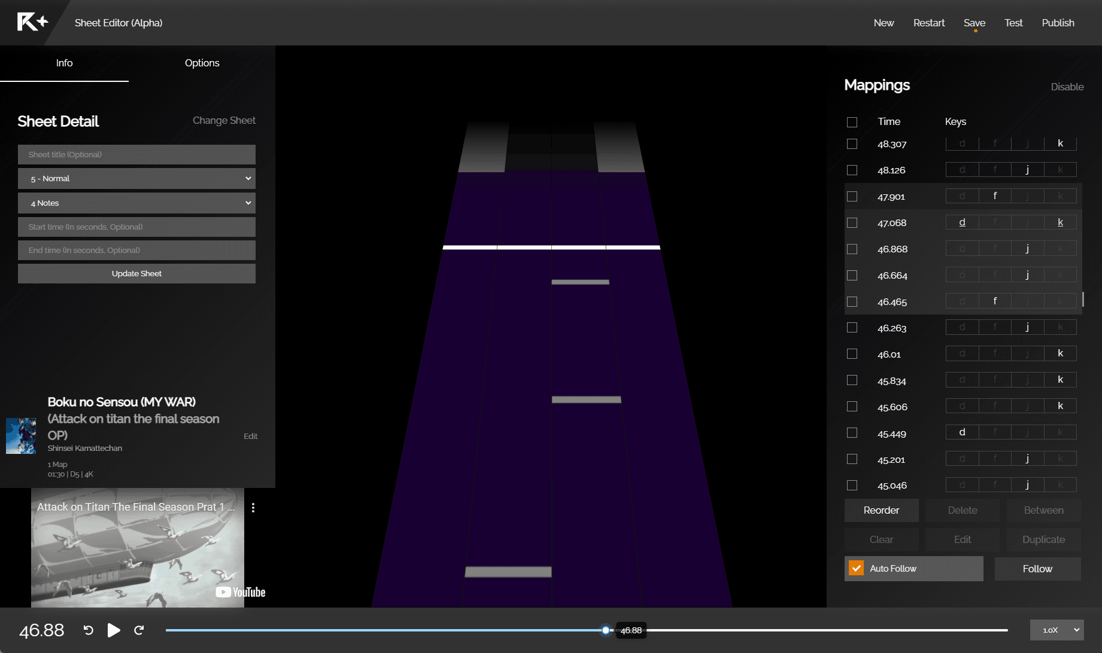Click Edit next to the song title
Image resolution: width=1102 pixels, height=653 pixels.
250,436
